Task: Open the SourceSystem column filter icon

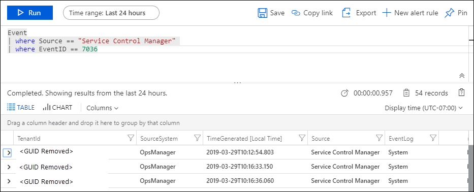Action: pyautogui.click(x=197, y=138)
